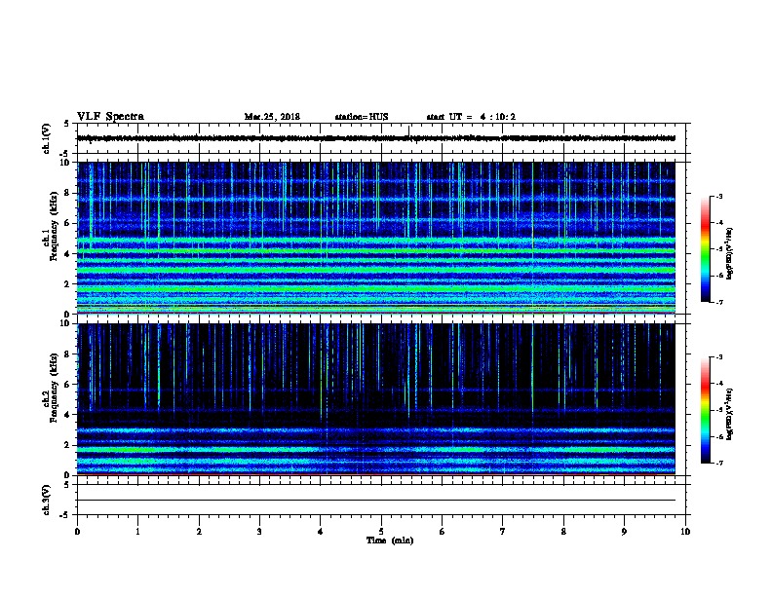Image resolution: width=772 pixels, height=596 pixels.
Task: Click the "8" kHz tick on ch.2 axis
Action: tap(68, 354)
